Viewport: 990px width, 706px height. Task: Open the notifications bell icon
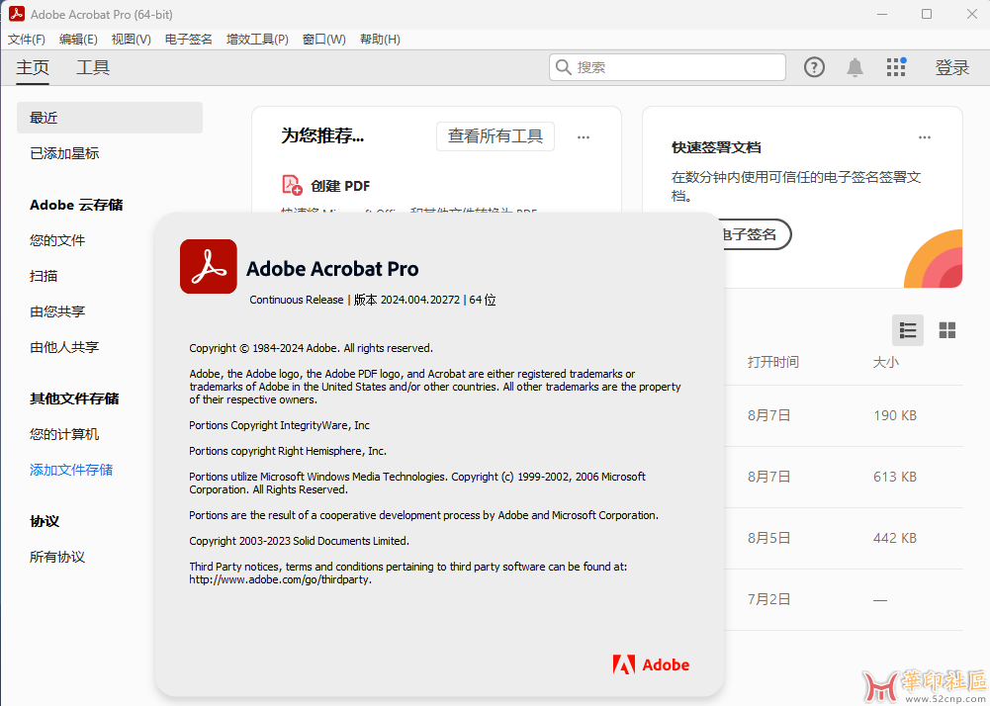(x=855, y=67)
